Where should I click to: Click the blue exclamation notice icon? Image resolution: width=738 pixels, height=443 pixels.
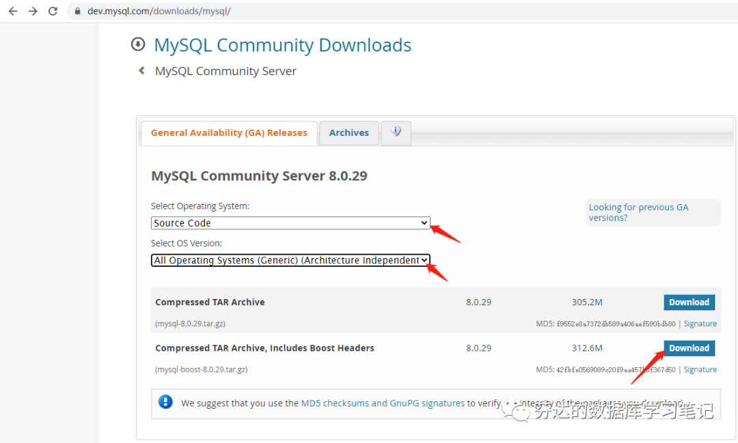click(x=165, y=401)
